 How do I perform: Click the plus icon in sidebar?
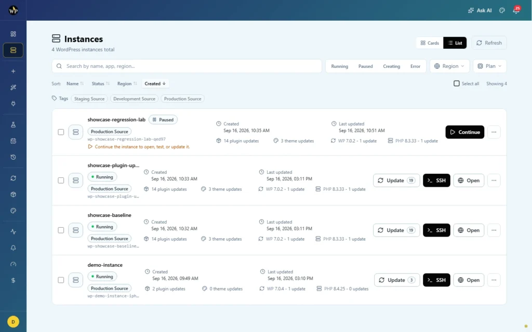13,71
